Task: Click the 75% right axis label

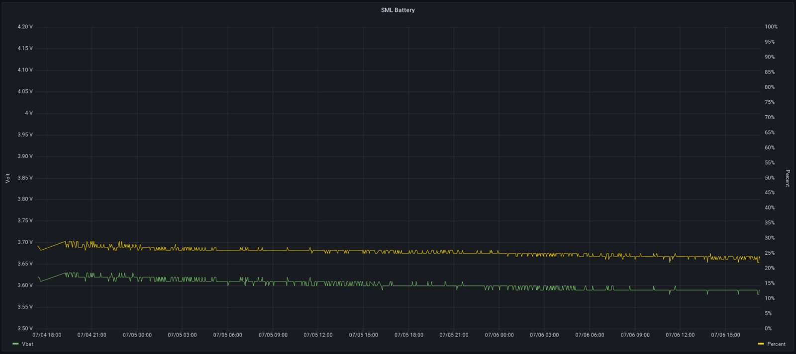Action: tap(770, 102)
